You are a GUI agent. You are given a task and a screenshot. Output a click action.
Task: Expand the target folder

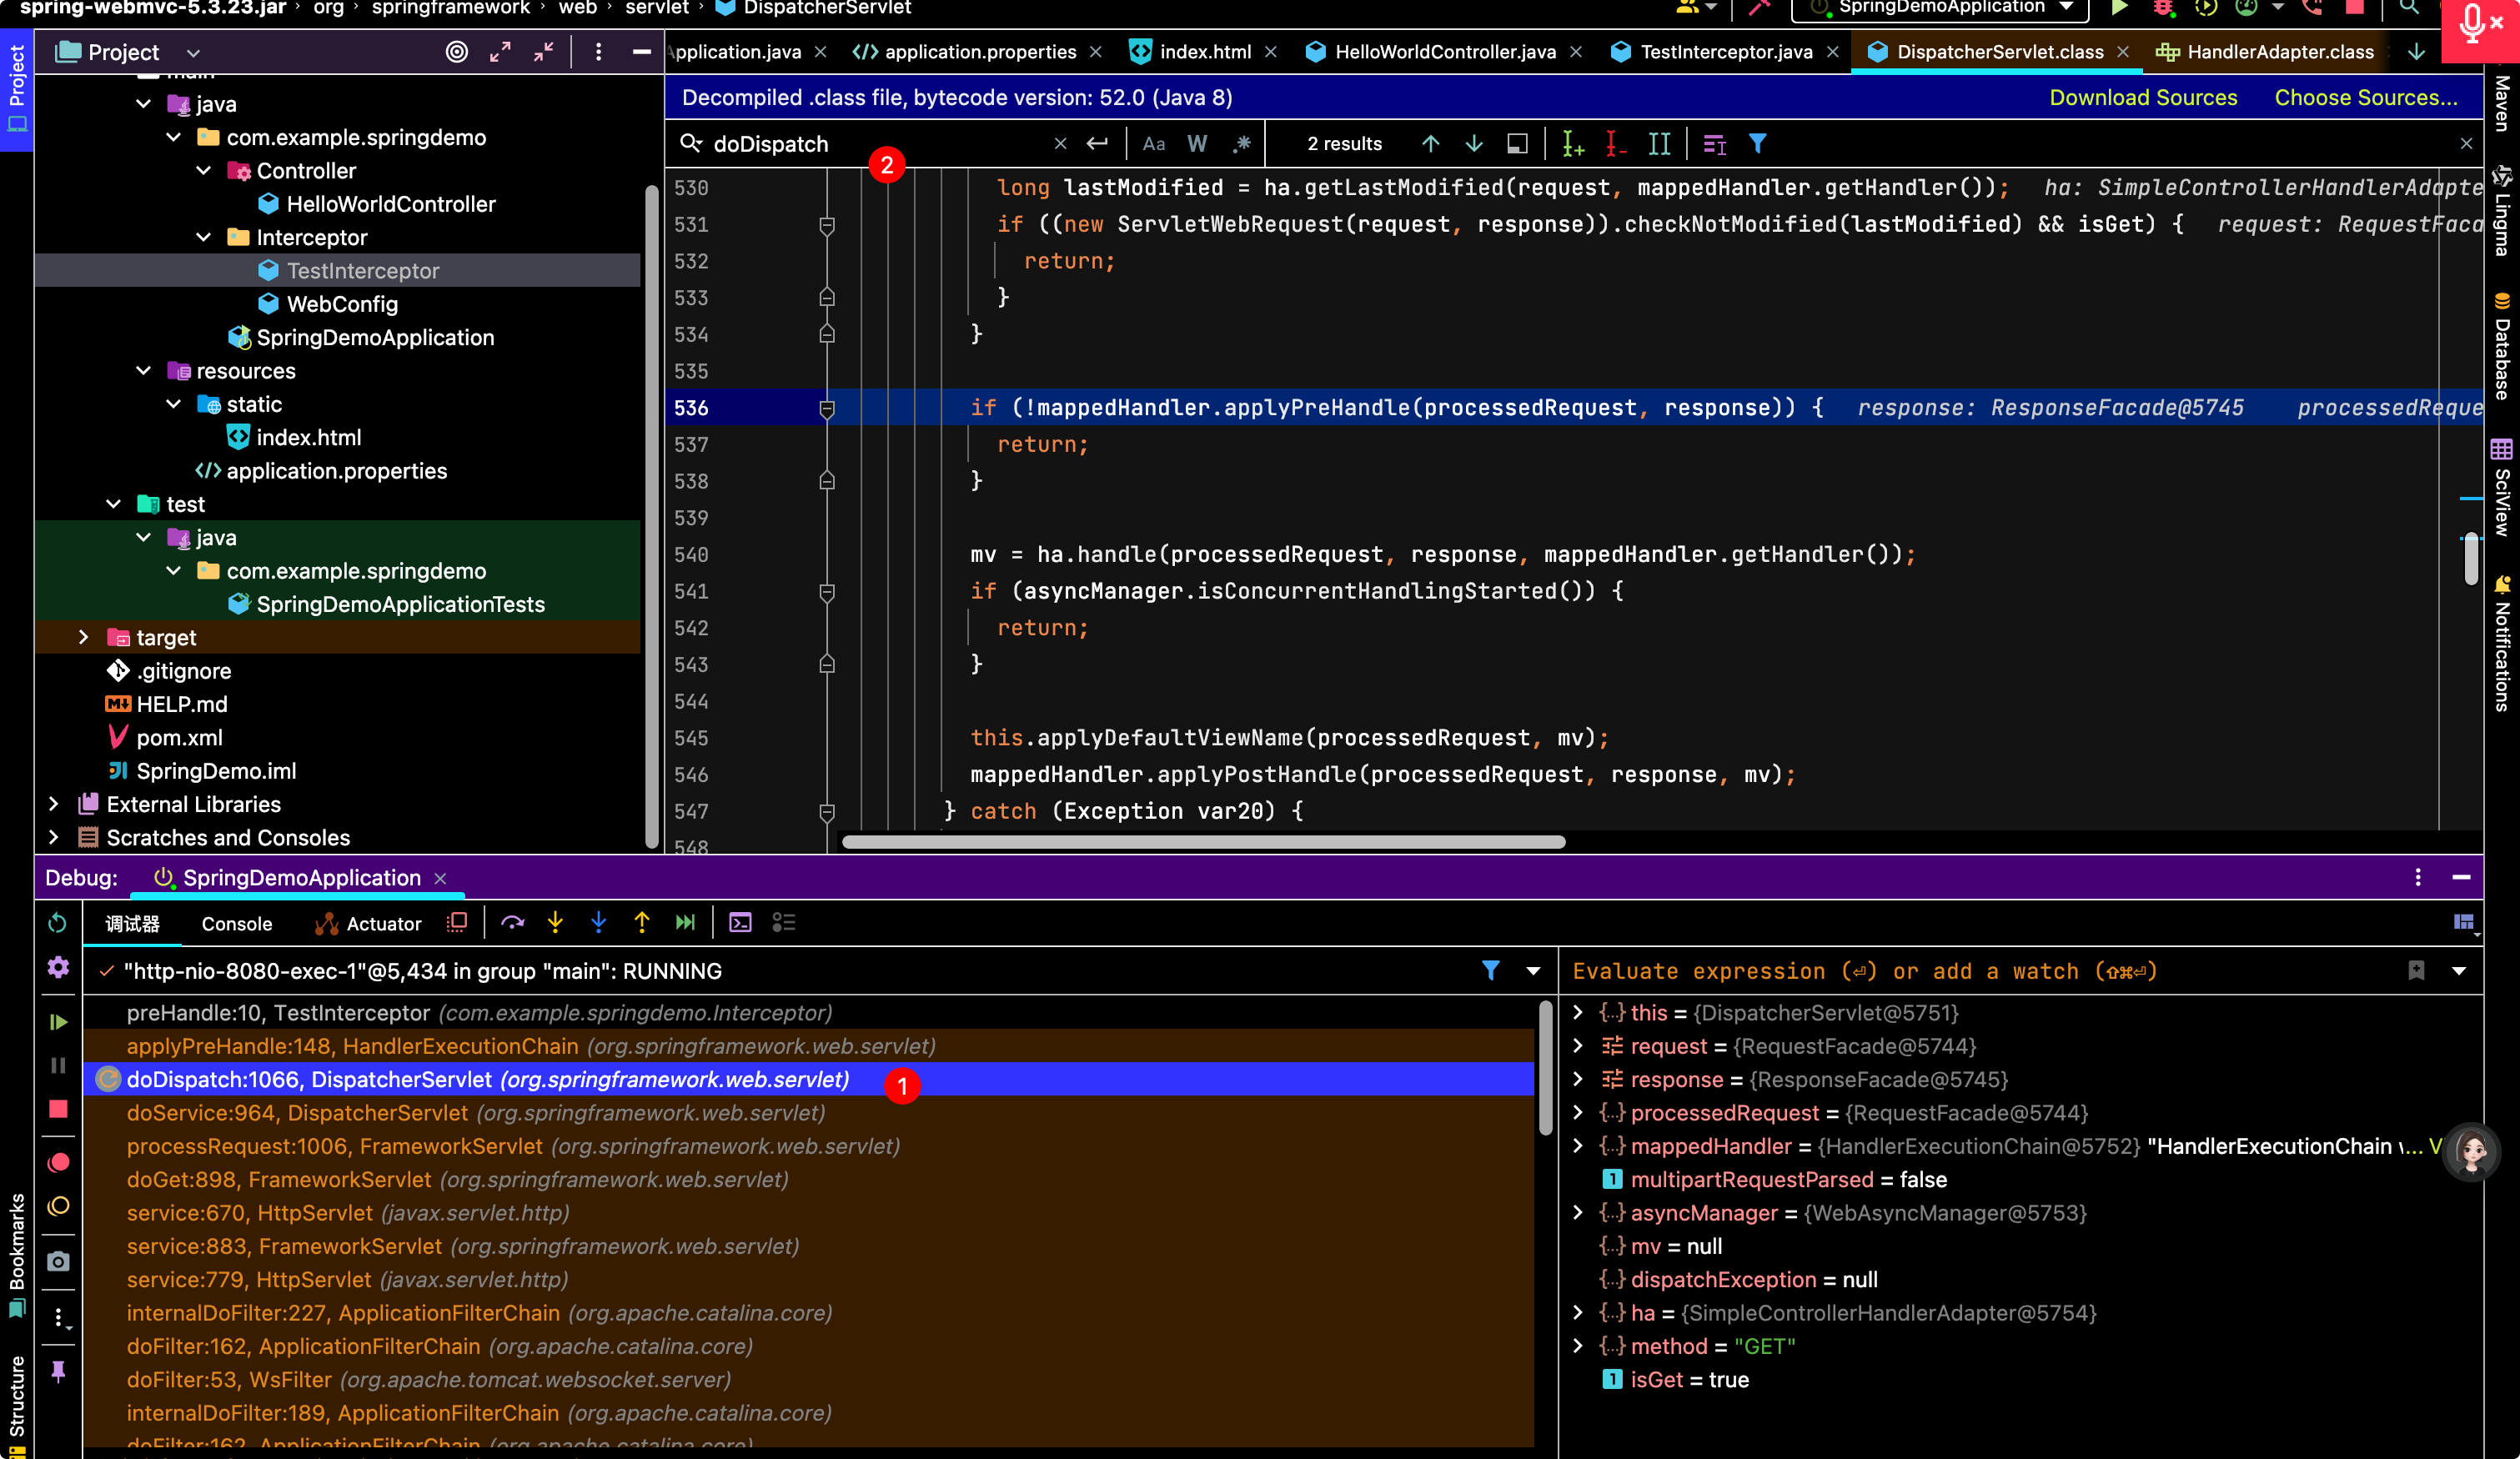(84, 637)
